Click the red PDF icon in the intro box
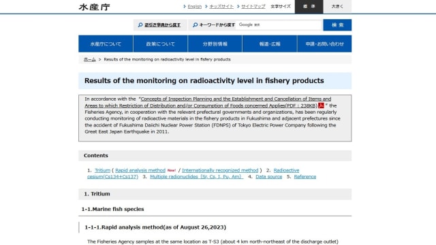This screenshot has height=245, width=436. [321, 105]
